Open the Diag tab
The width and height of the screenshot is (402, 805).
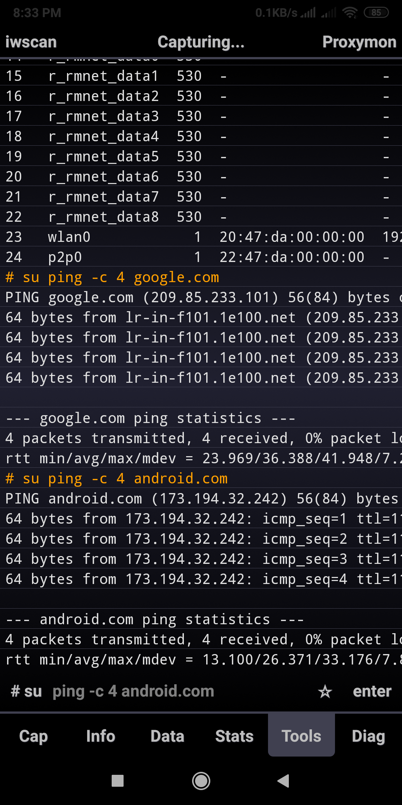point(368,736)
